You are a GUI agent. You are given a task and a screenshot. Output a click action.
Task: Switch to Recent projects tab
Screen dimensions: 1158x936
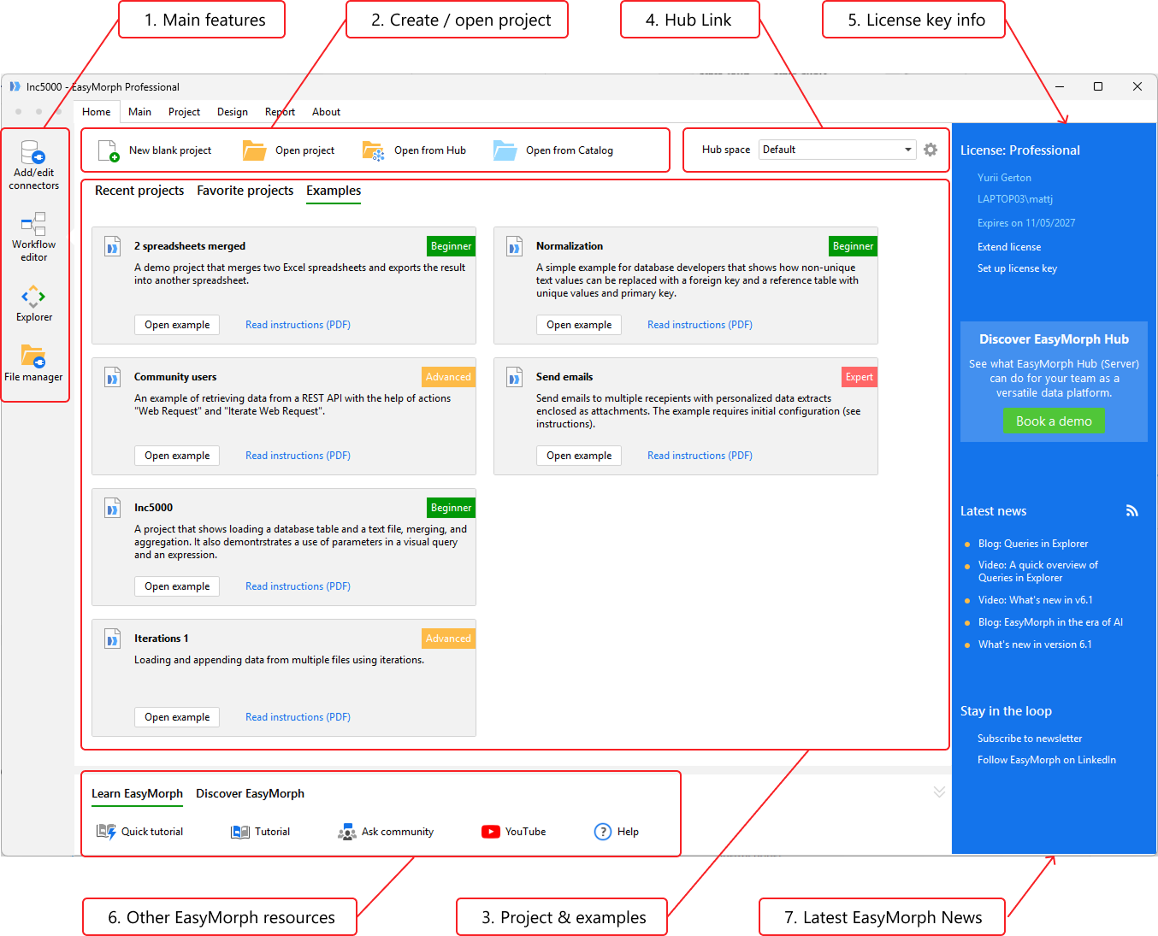139,191
